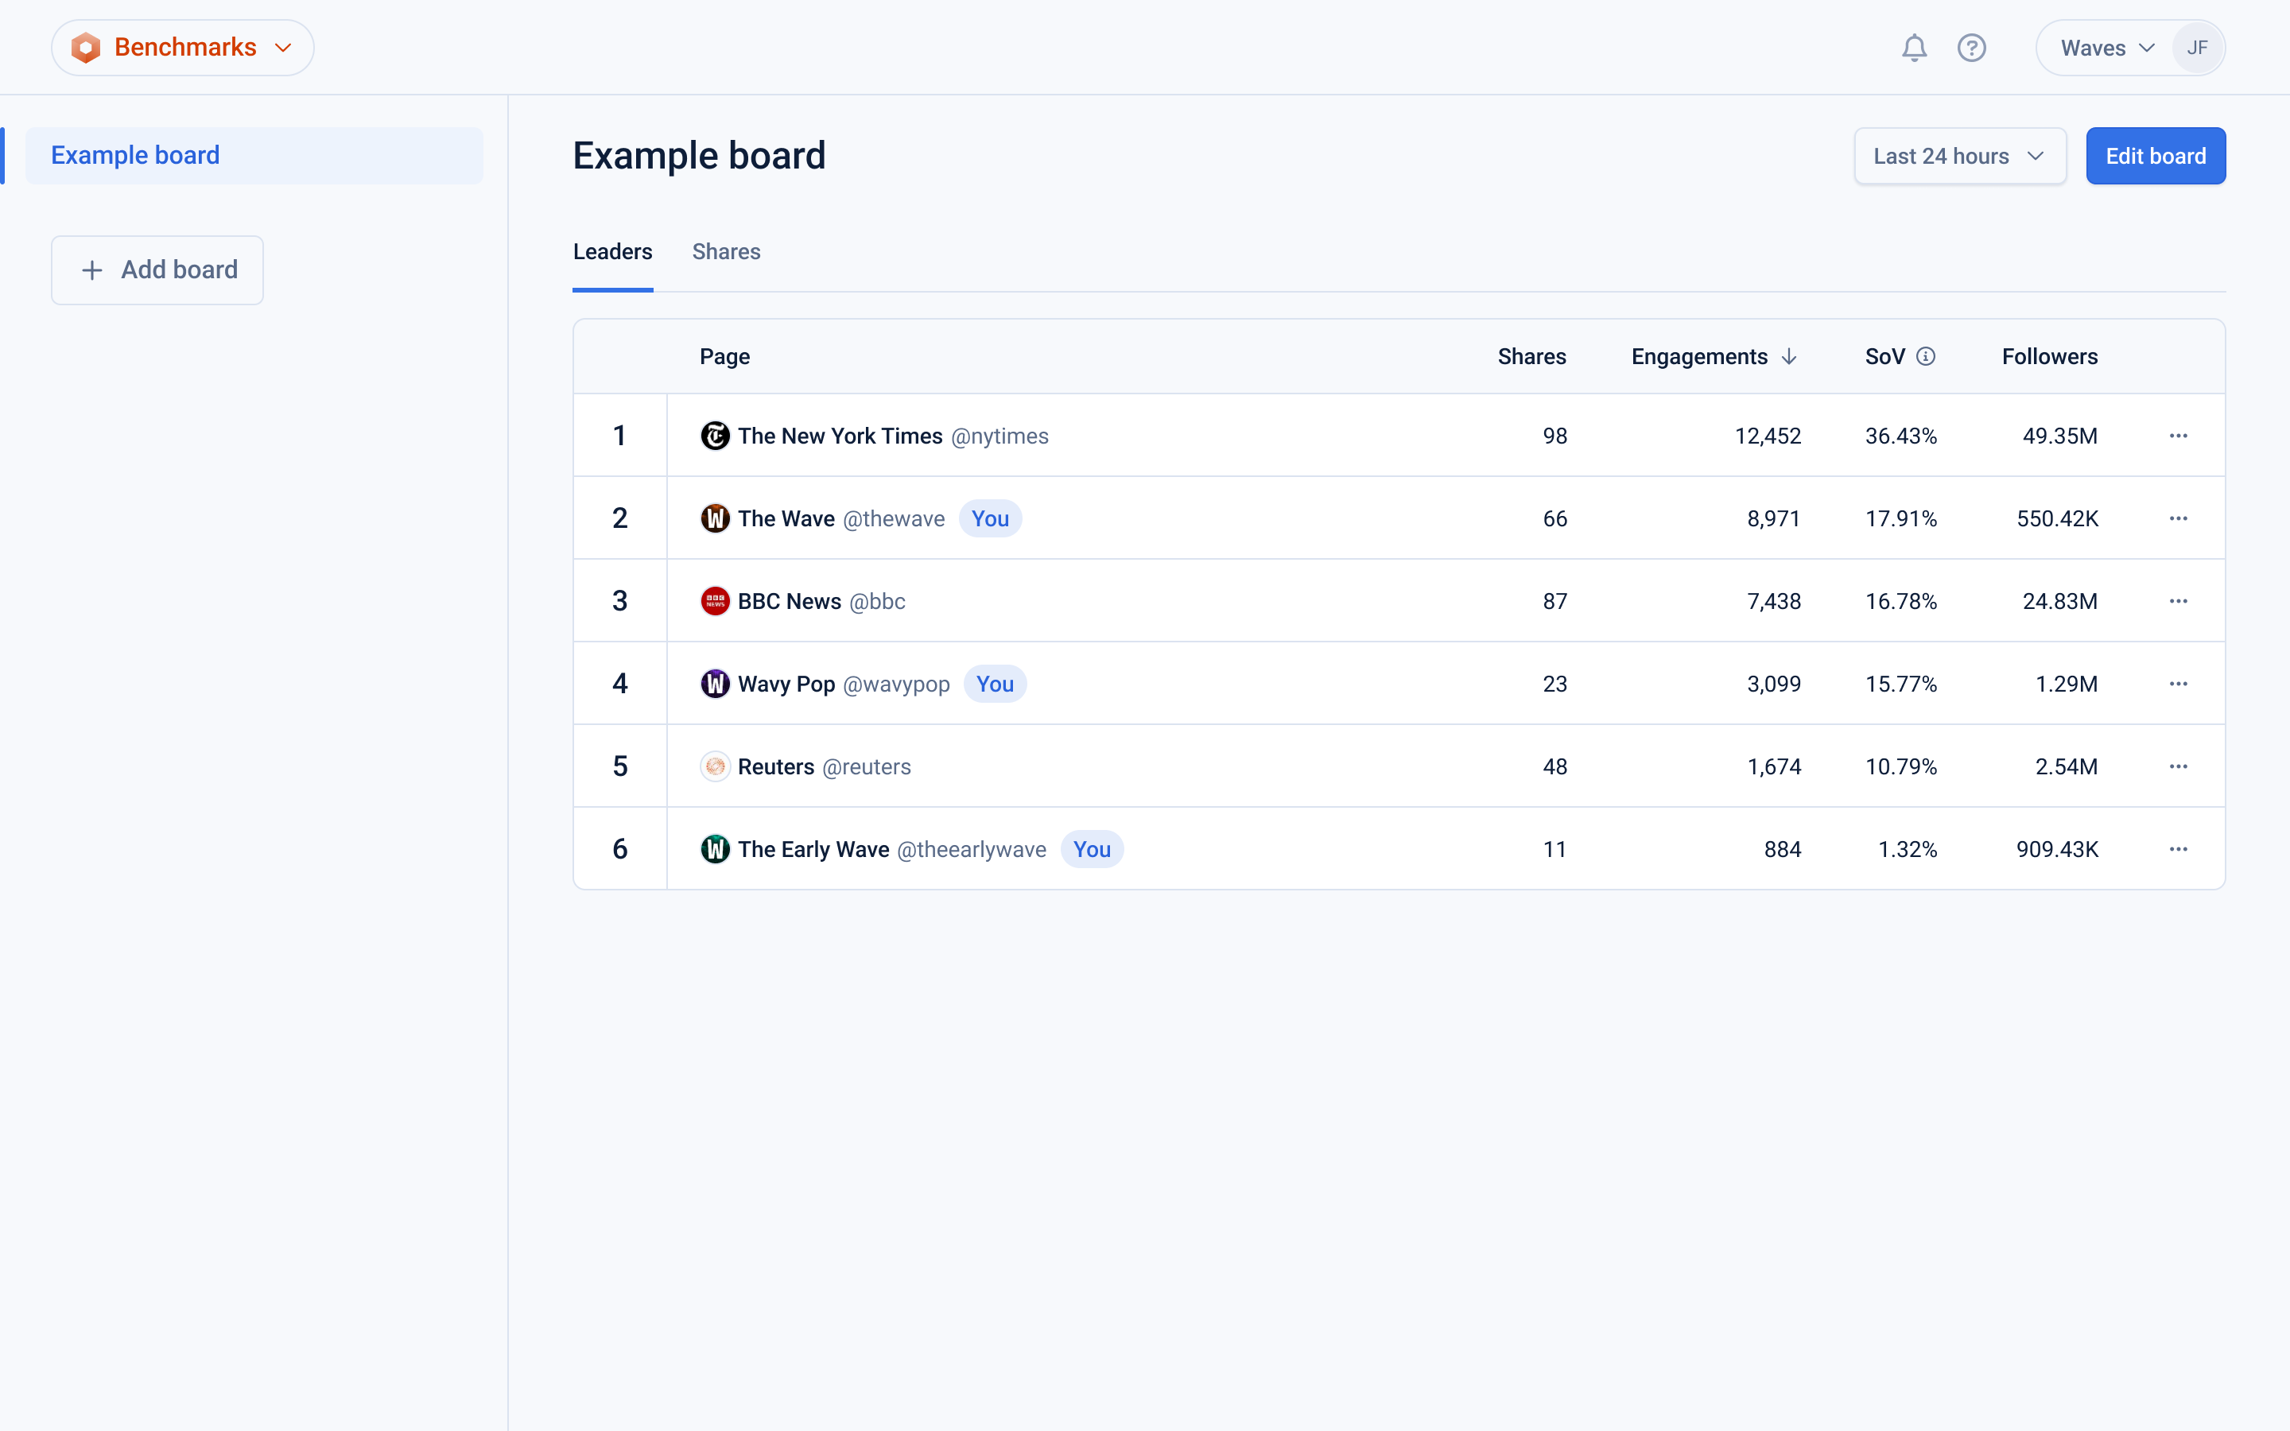The image size is (2290, 1431).
Task: Click the 36.43% SoV value
Action: [x=1901, y=436]
